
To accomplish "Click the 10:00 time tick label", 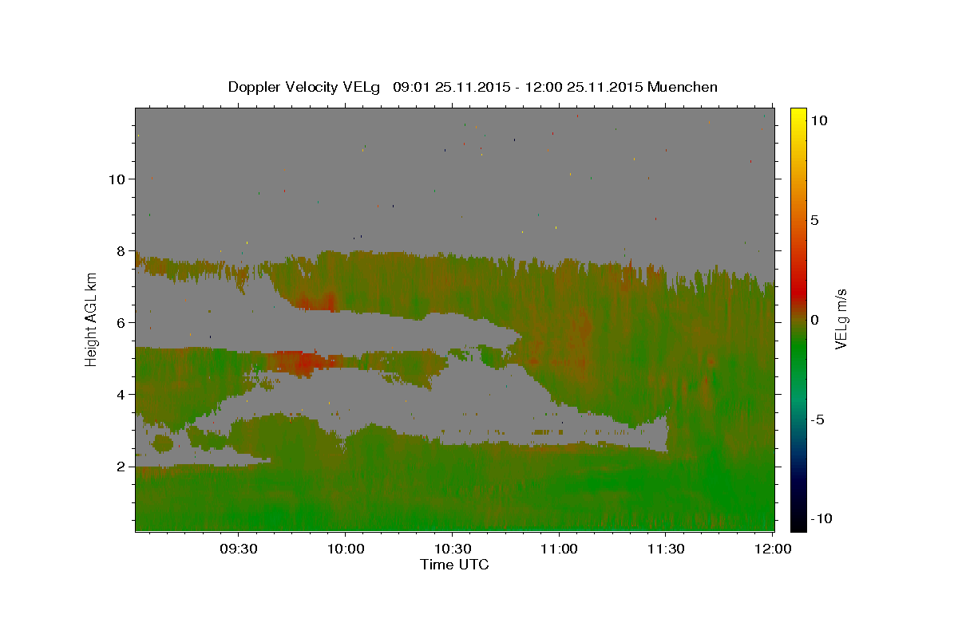I will (x=345, y=549).
